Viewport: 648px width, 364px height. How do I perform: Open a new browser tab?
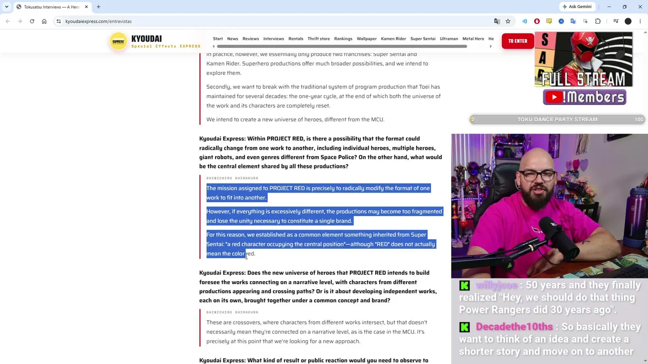click(x=98, y=7)
